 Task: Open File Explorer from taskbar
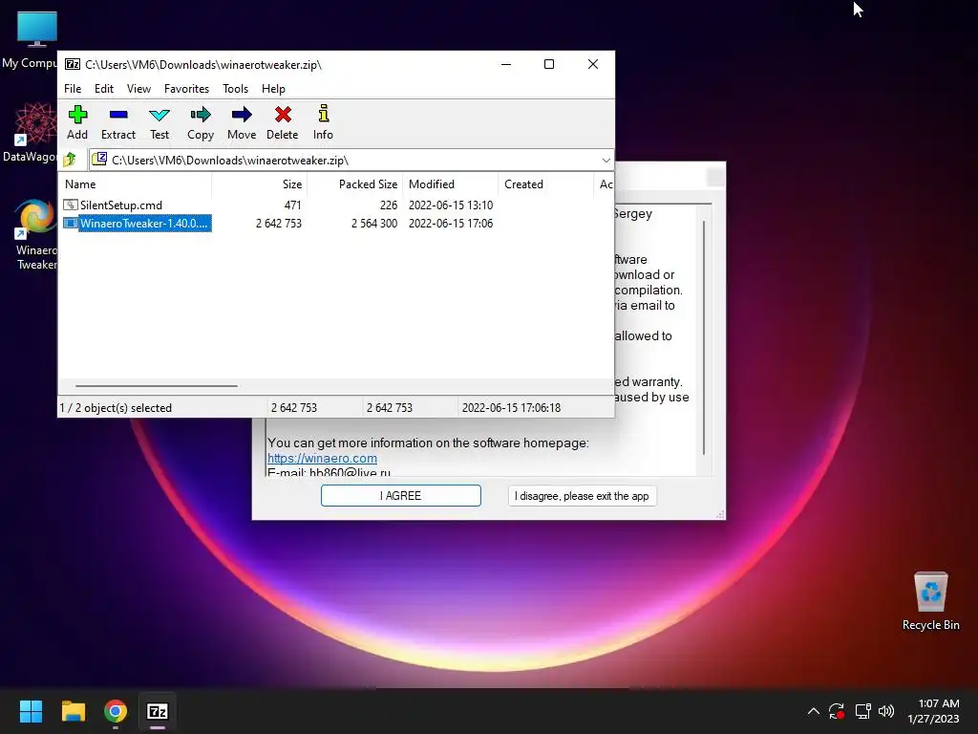click(73, 711)
